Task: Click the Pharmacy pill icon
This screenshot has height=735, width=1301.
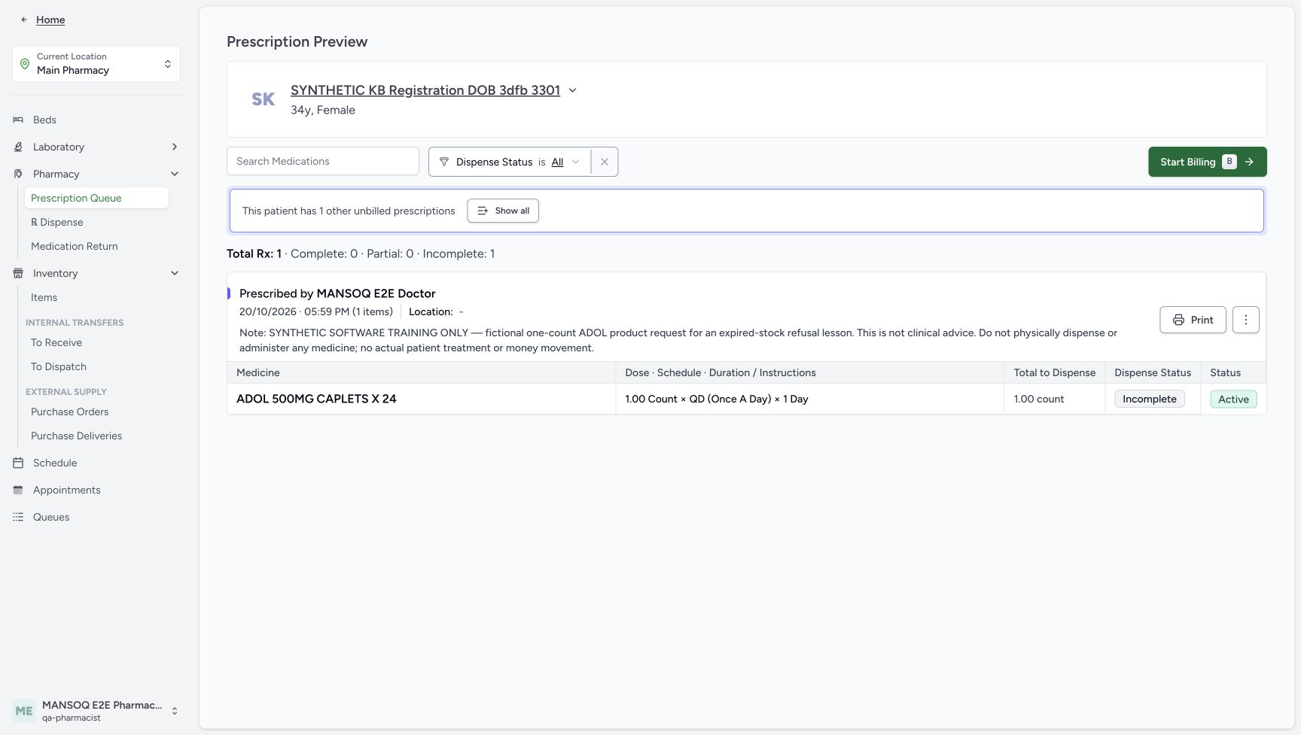Action: (x=18, y=174)
